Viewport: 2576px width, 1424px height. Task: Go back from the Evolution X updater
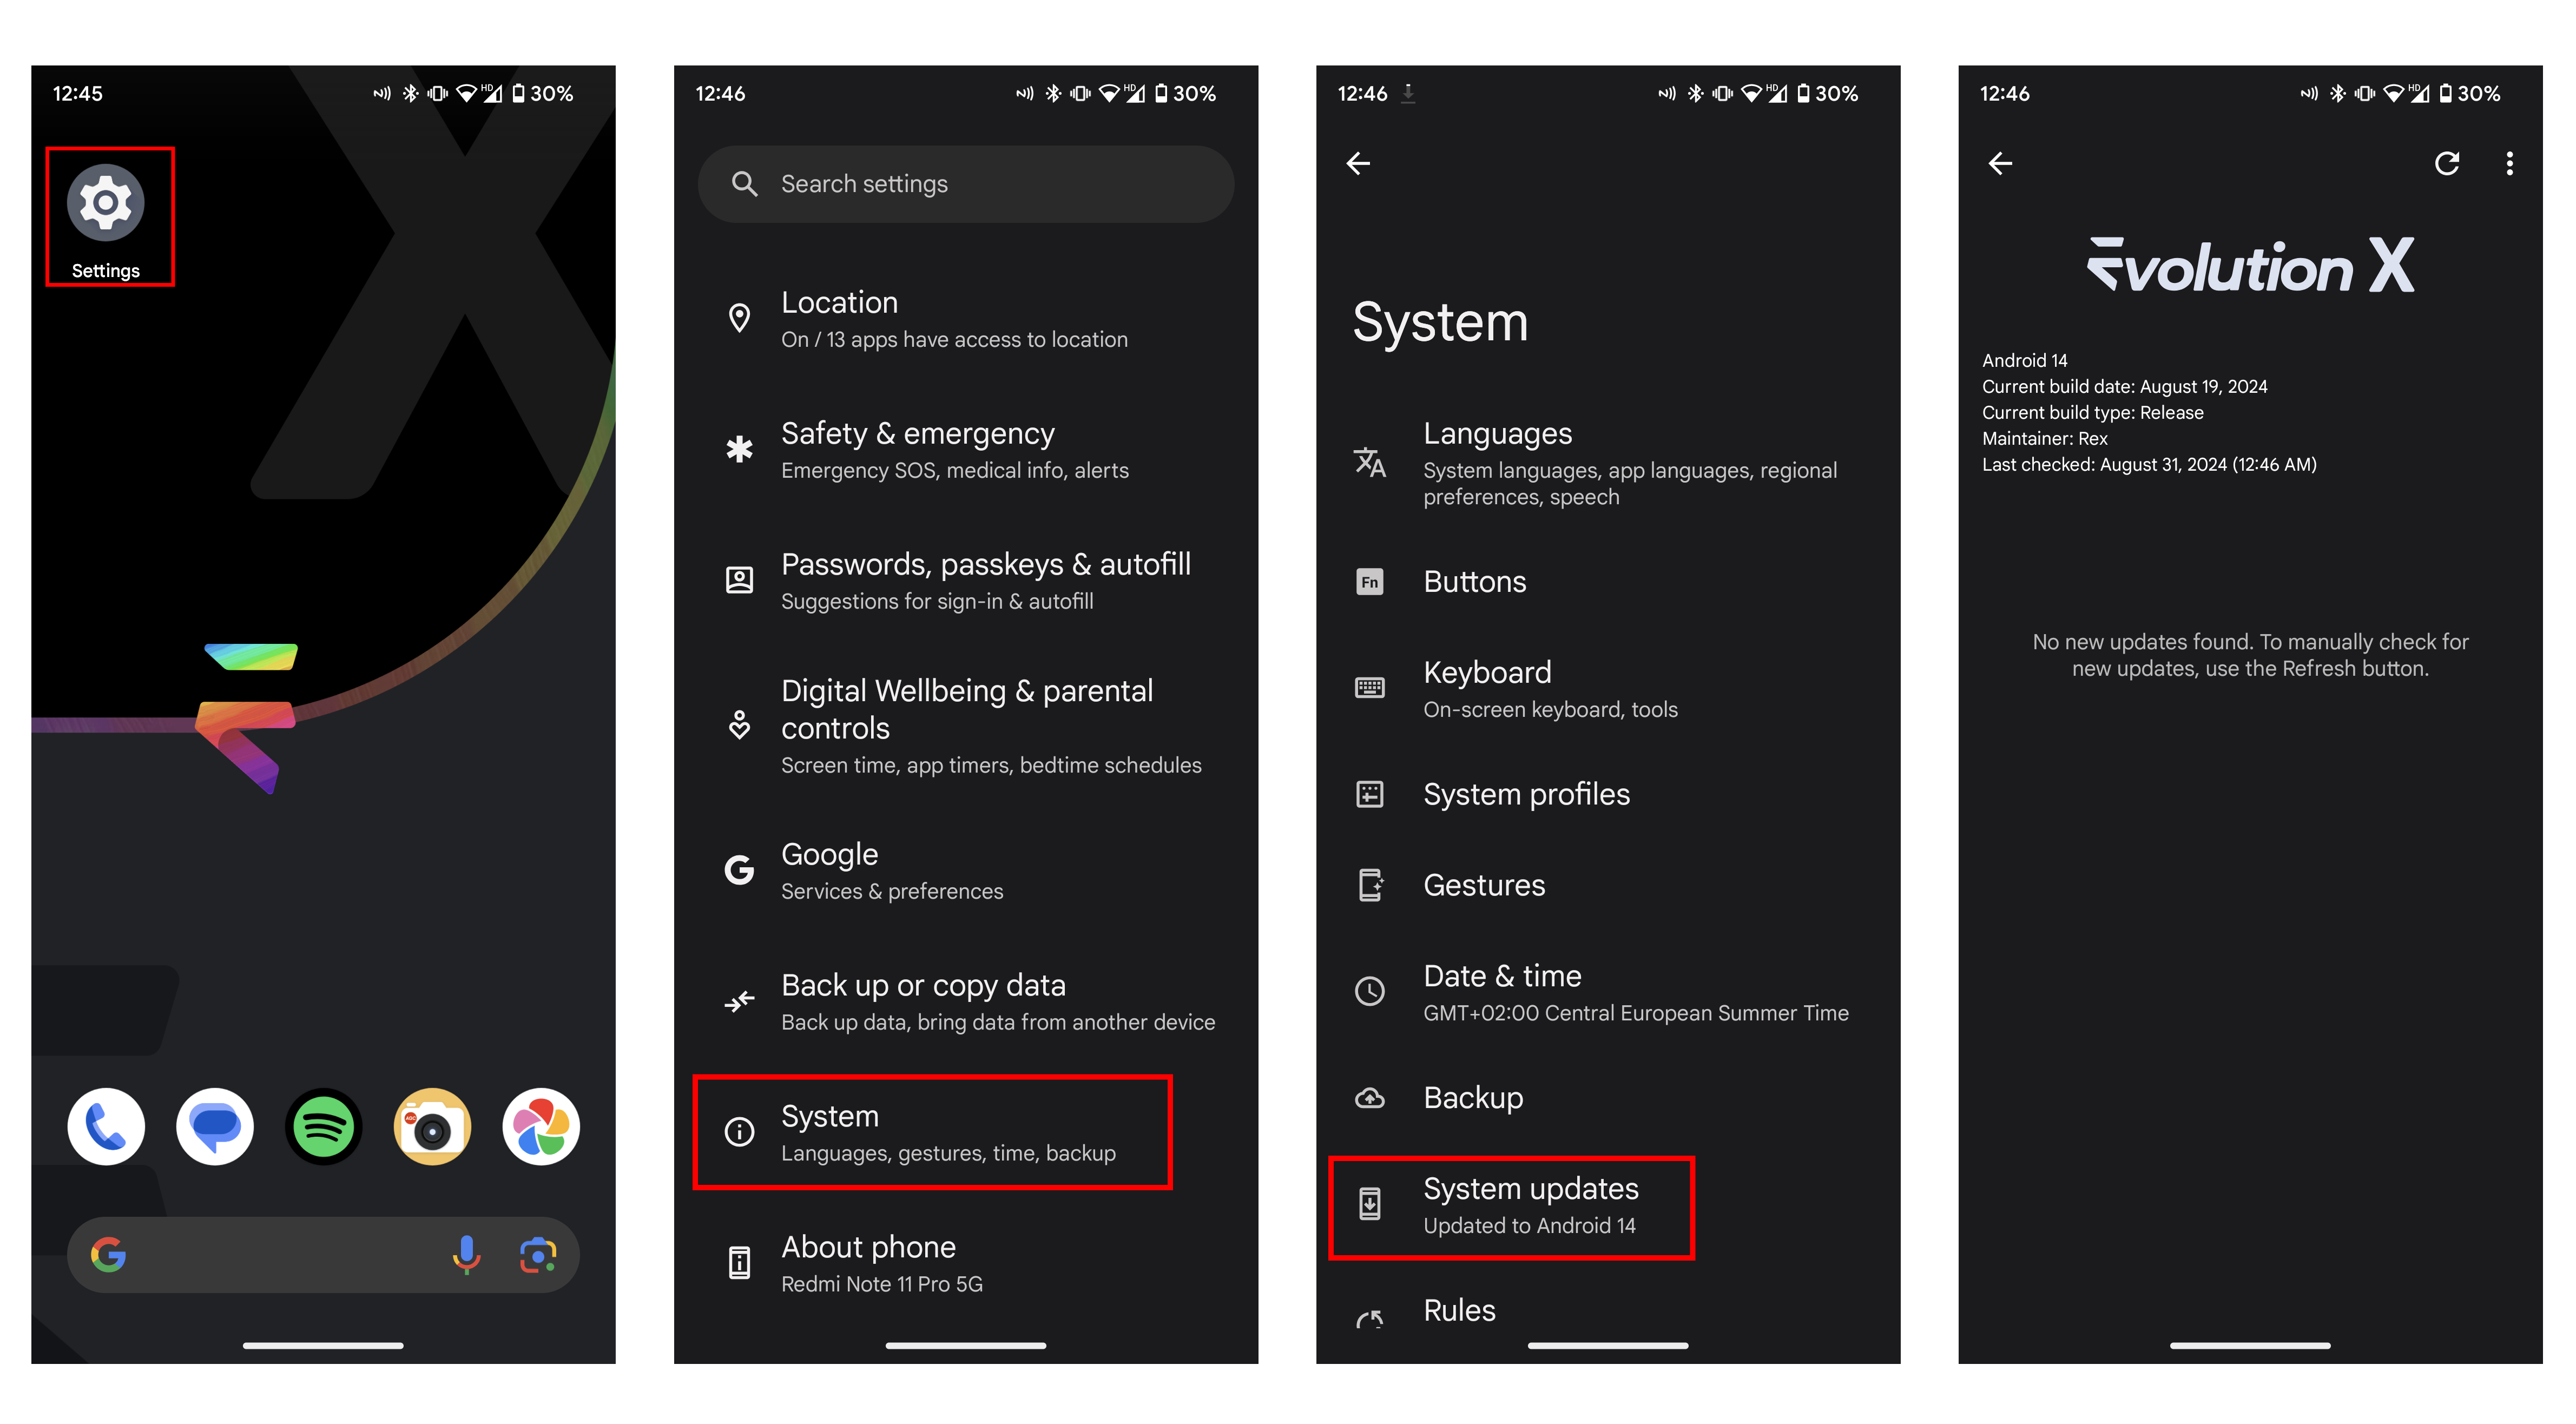pos(2000,164)
